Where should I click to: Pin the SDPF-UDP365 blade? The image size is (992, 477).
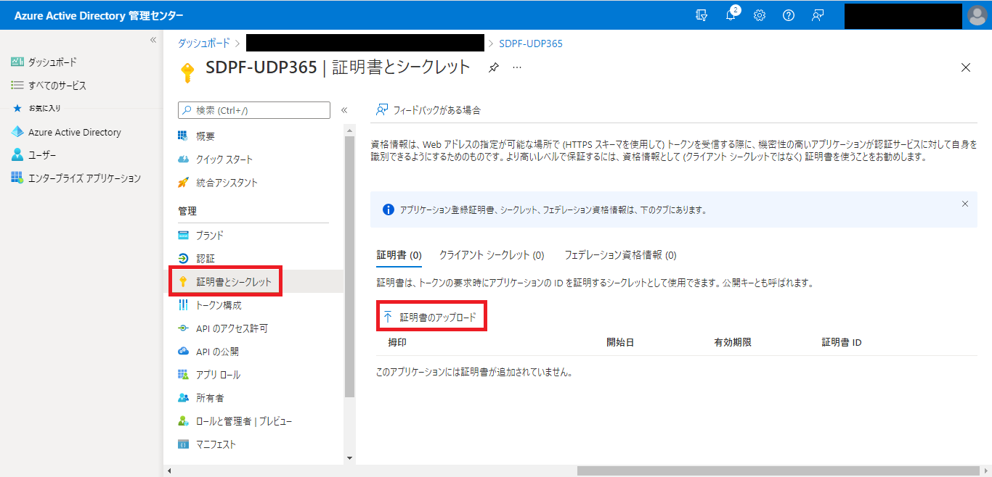click(494, 67)
